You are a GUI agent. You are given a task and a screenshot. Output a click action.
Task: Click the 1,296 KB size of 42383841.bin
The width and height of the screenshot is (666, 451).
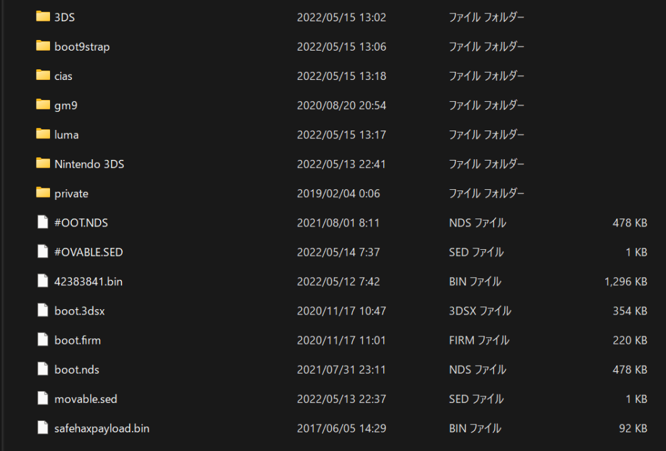pyautogui.click(x=625, y=282)
